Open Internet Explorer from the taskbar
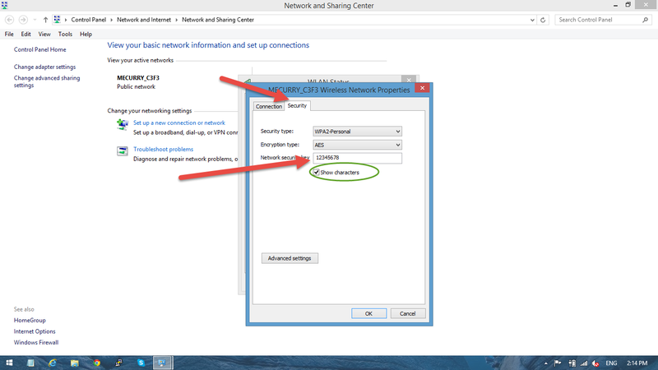The width and height of the screenshot is (658, 370). [x=52, y=362]
